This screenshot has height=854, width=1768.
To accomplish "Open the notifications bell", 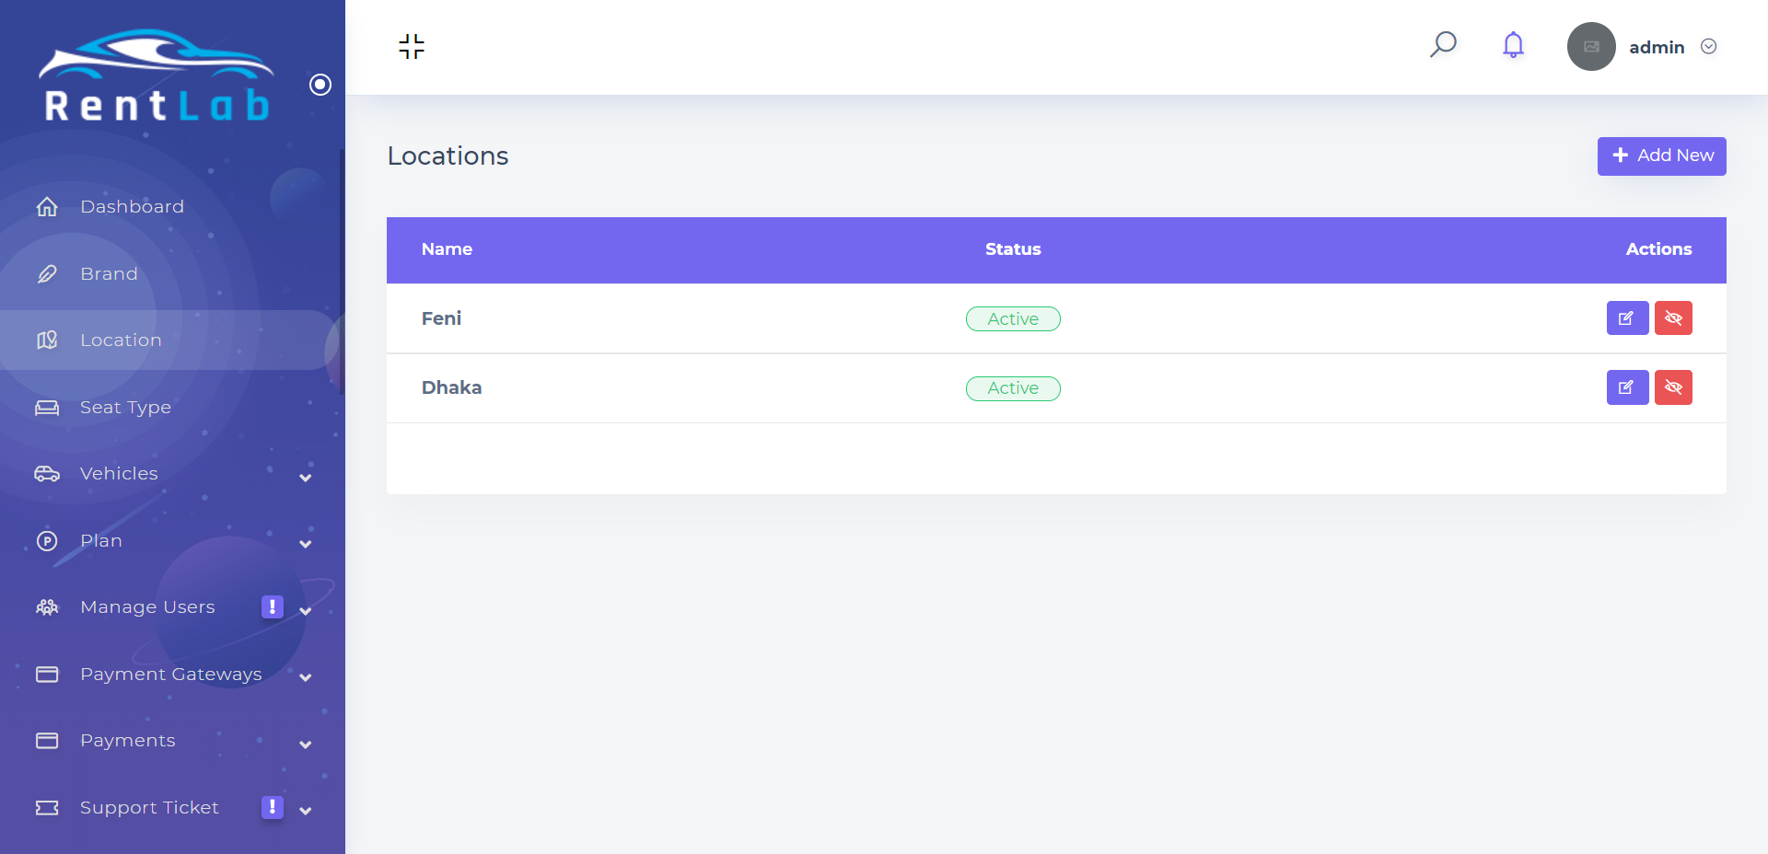I will [x=1513, y=45].
